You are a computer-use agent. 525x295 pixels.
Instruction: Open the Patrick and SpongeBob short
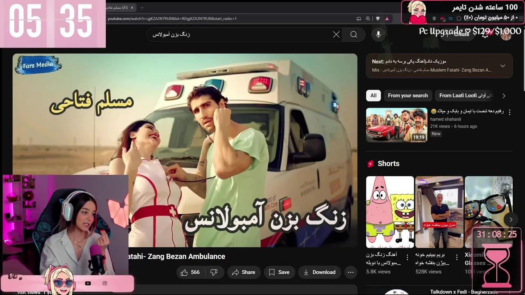(390, 212)
